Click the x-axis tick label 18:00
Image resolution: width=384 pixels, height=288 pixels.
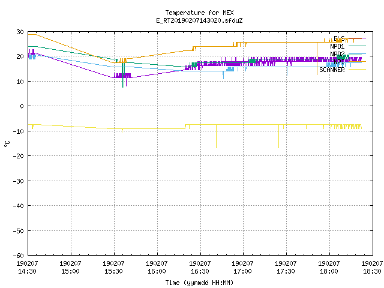click(329, 271)
